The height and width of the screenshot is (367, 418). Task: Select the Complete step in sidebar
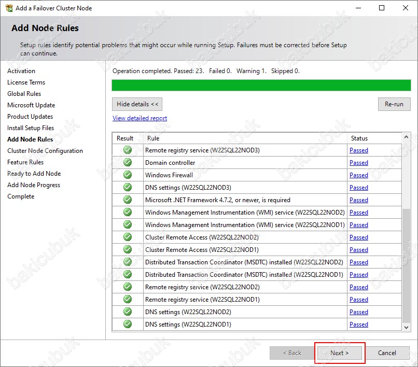tap(21, 196)
